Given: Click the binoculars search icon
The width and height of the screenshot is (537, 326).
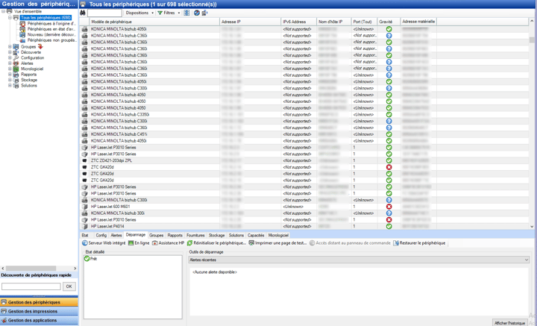Looking at the screenshot, I should (x=83, y=13).
